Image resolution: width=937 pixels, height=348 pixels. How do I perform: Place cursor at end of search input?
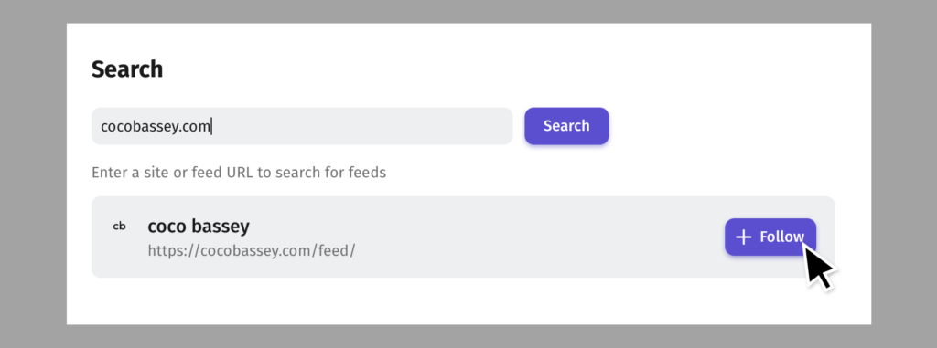pyautogui.click(x=212, y=127)
